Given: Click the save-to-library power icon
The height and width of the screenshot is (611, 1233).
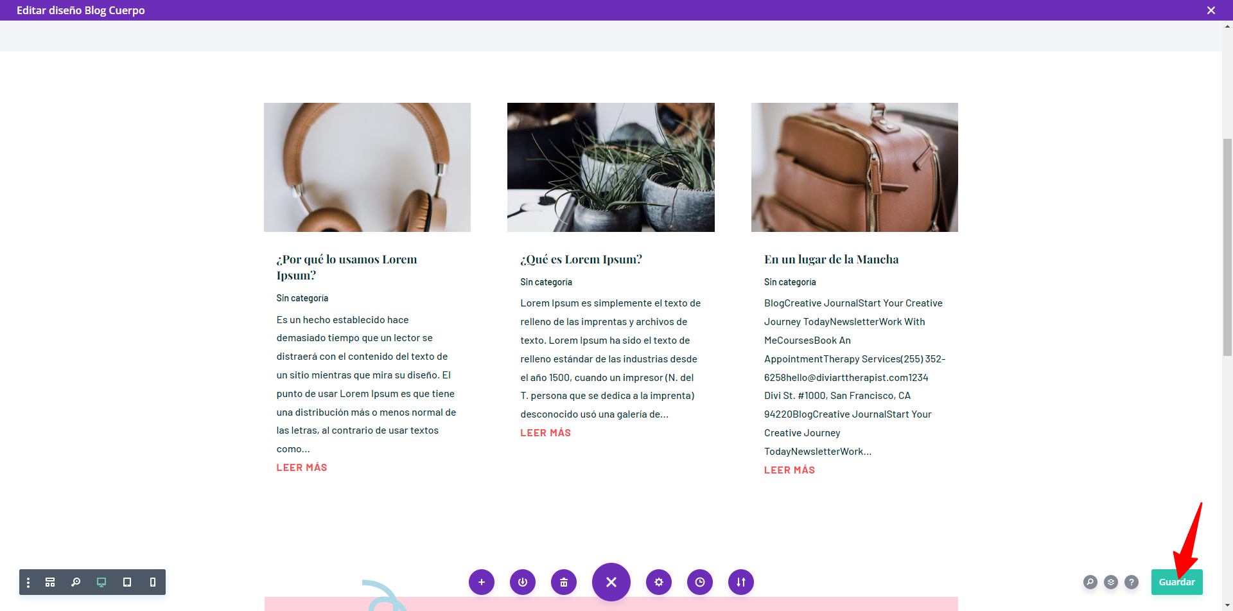Looking at the screenshot, I should (523, 582).
